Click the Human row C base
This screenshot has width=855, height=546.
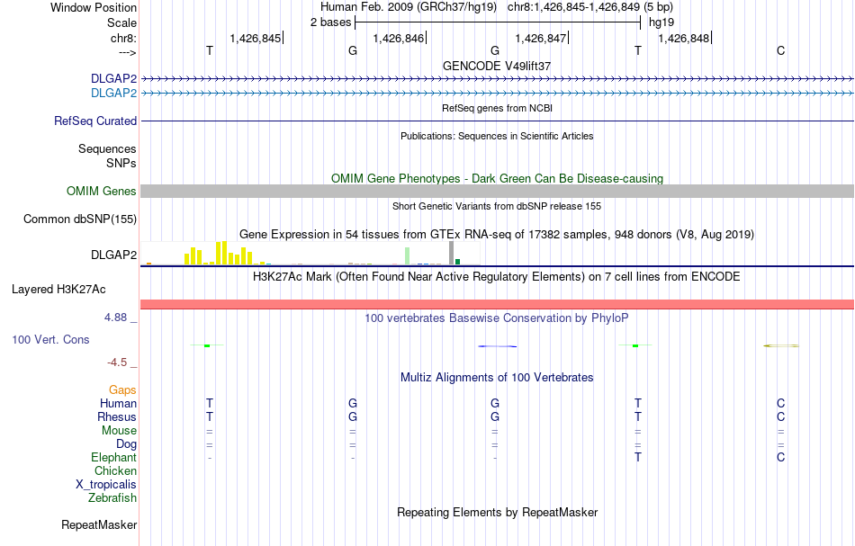(781, 404)
